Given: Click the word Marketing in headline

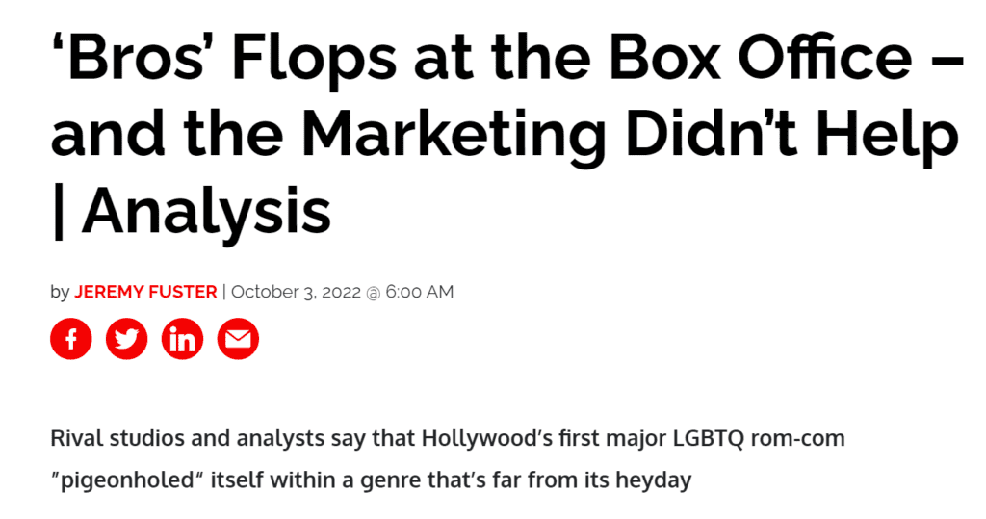Looking at the screenshot, I should click(x=454, y=135).
